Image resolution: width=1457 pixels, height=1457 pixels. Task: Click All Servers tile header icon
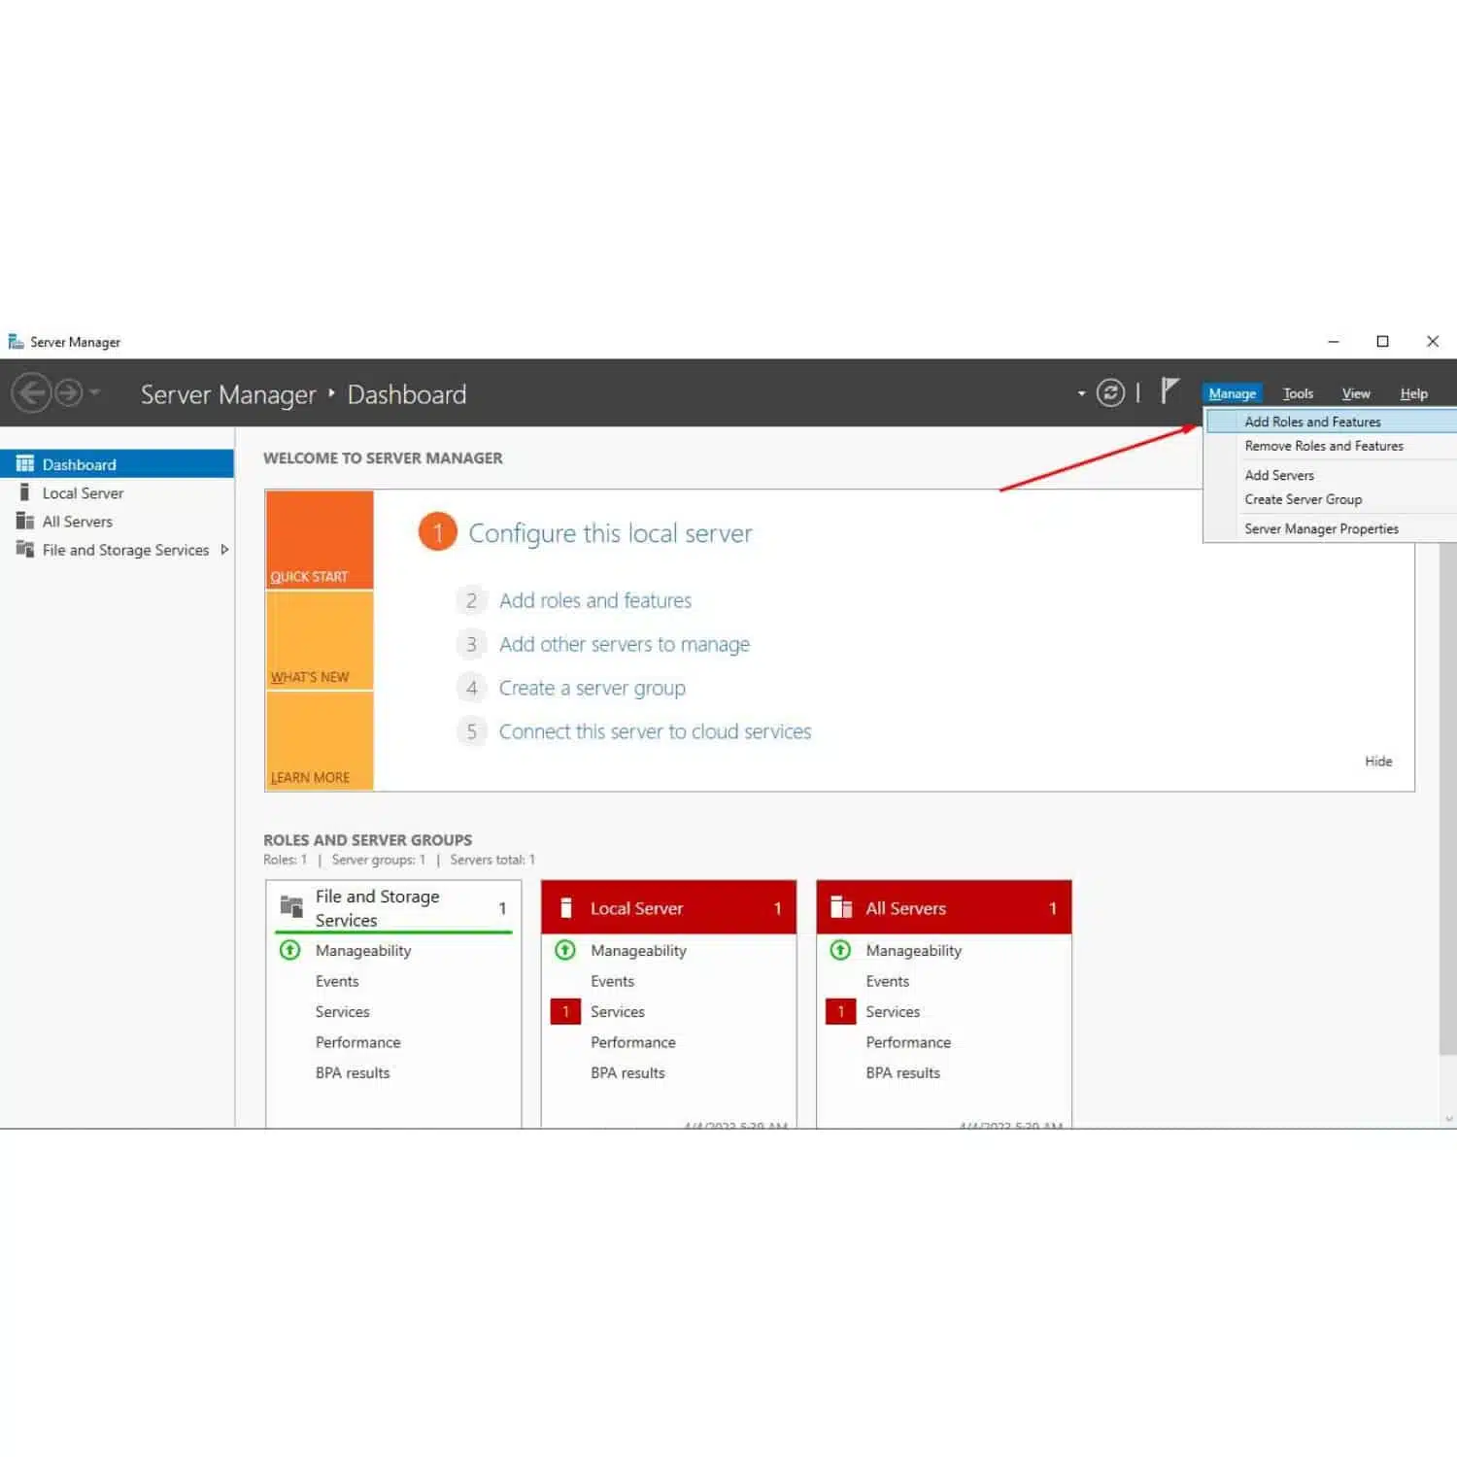841,908
